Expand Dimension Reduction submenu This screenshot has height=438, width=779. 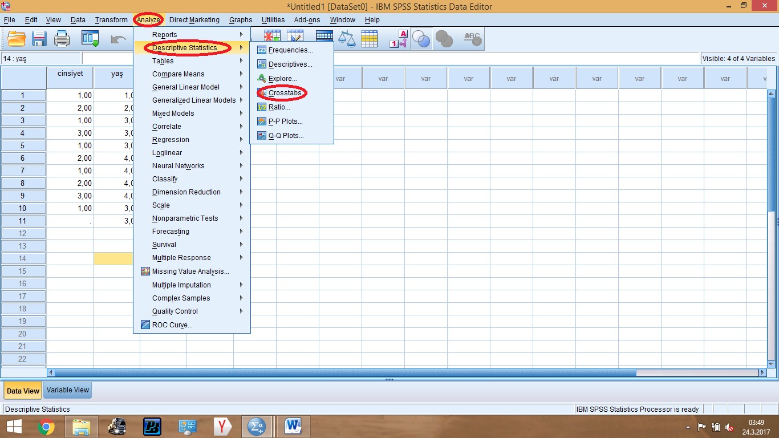click(192, 192)
